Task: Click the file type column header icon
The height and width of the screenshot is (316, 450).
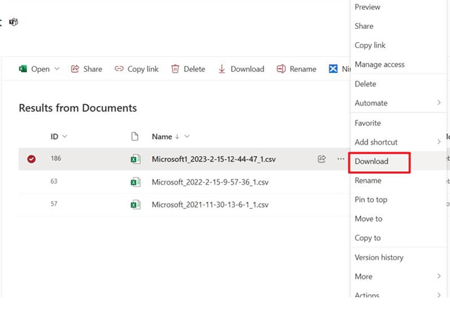Action: tap(135, 136)
